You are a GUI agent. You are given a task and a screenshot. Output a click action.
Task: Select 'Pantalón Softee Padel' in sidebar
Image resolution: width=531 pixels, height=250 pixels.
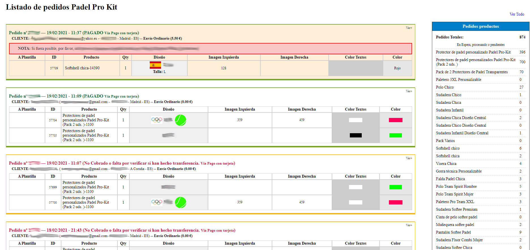[481, 232]
